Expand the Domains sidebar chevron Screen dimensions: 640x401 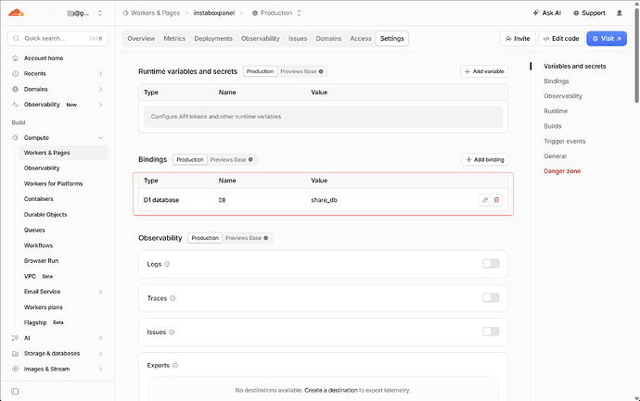click(x=100, y=89)
